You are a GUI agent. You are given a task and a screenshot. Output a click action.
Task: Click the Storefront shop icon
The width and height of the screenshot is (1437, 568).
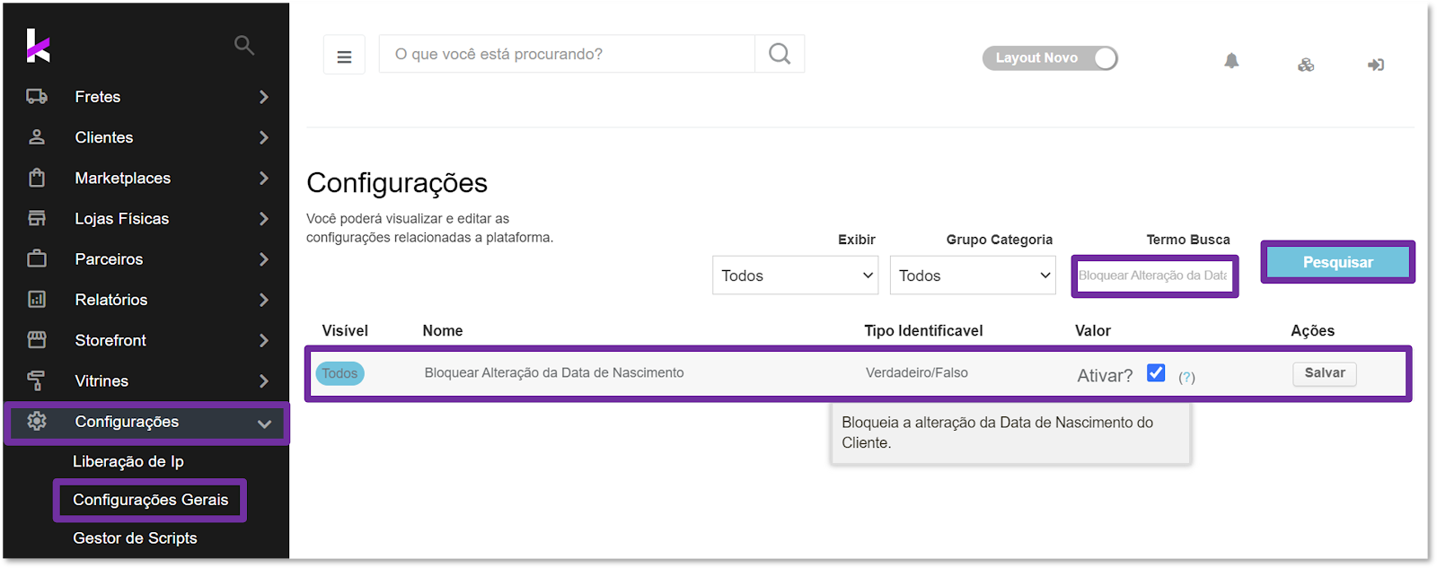point(37,339)
